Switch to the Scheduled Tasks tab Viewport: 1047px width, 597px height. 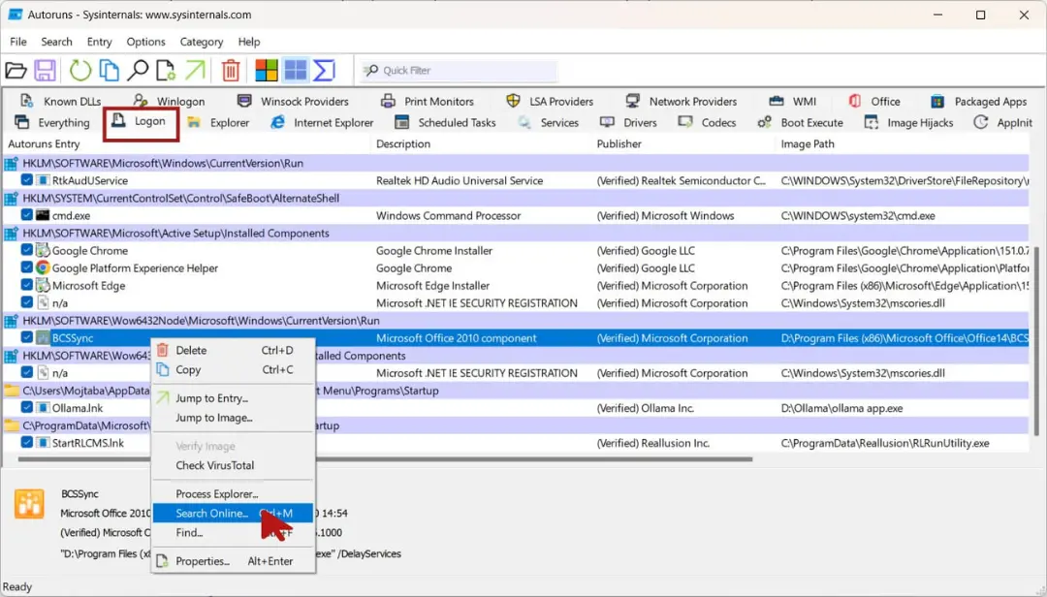[x=445, y=122]
